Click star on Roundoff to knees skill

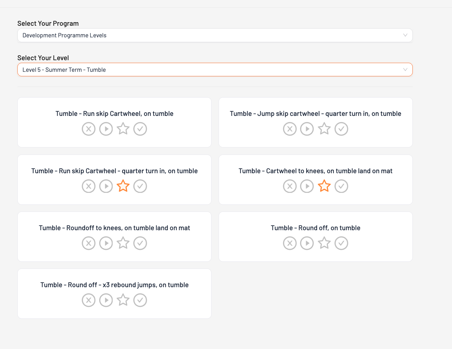click(123, 243)
